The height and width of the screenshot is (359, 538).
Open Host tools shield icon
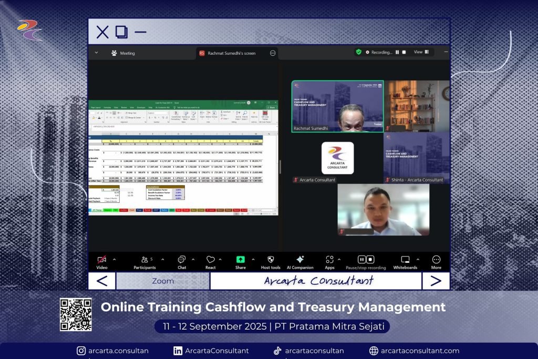pos(271,260)
